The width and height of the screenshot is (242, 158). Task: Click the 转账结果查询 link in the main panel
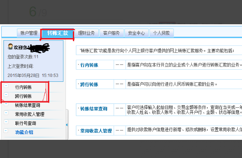pyautogui.click(x=94, y=109)
